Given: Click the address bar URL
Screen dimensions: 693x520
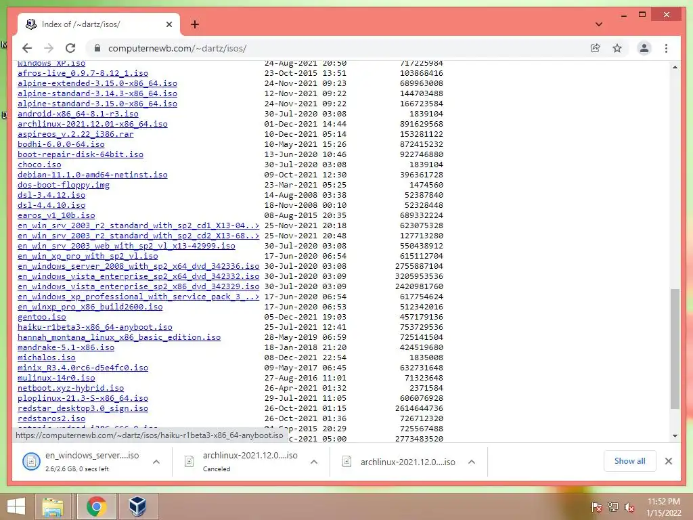Looking at the screenshot, I should pyautogui.click(x=177, y=48).
